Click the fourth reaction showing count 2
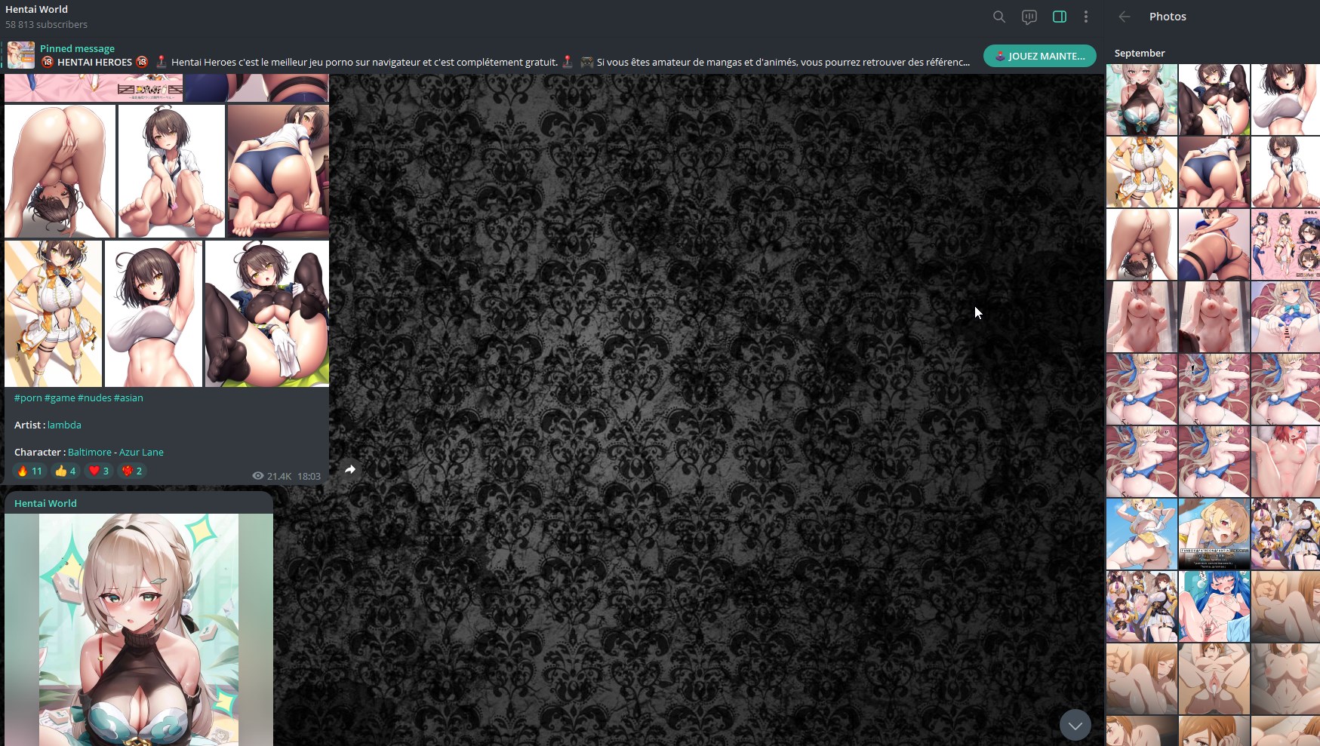The width and height of the screenshot is (1320, 746). tap(132, 471)
